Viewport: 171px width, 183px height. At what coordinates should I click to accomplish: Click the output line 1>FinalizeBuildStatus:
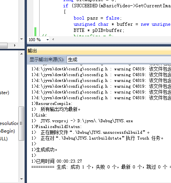pos(56,126)
